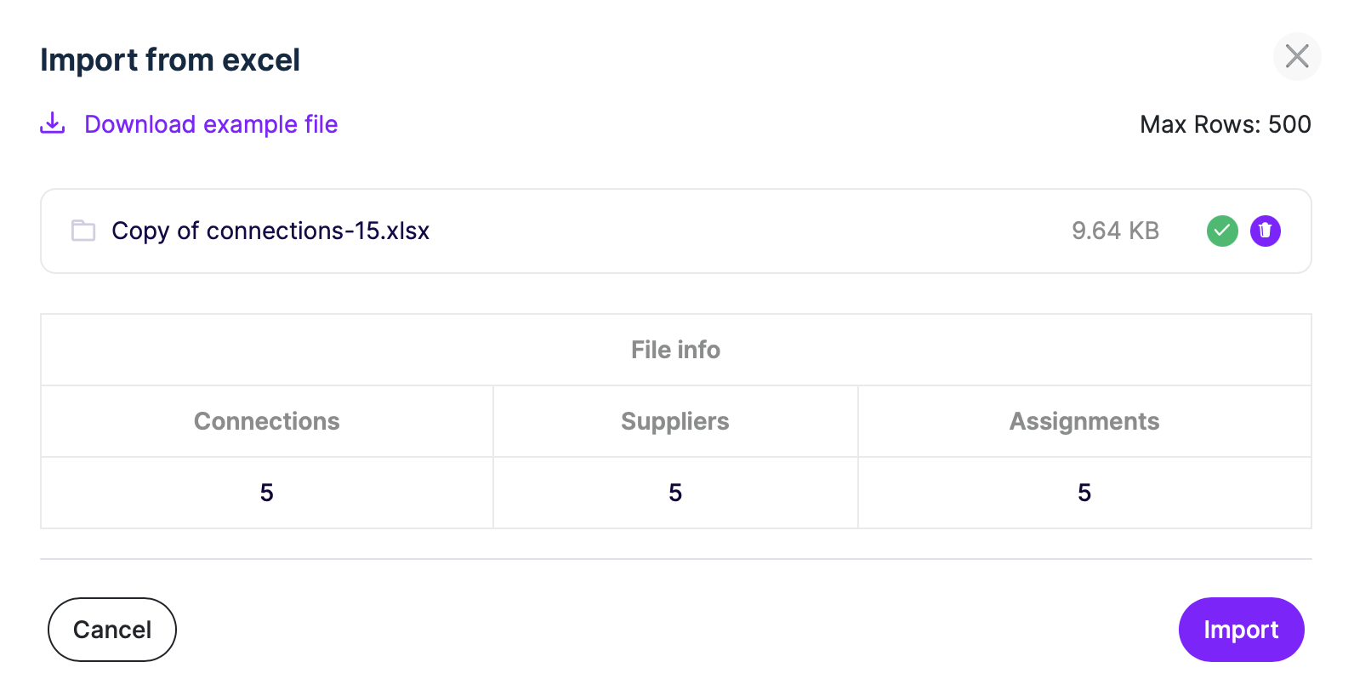The width and height of the screenshot is (1354, 696).
Task: Select the Copy of connections-15.xlsx file name
Action: [270, 231]
